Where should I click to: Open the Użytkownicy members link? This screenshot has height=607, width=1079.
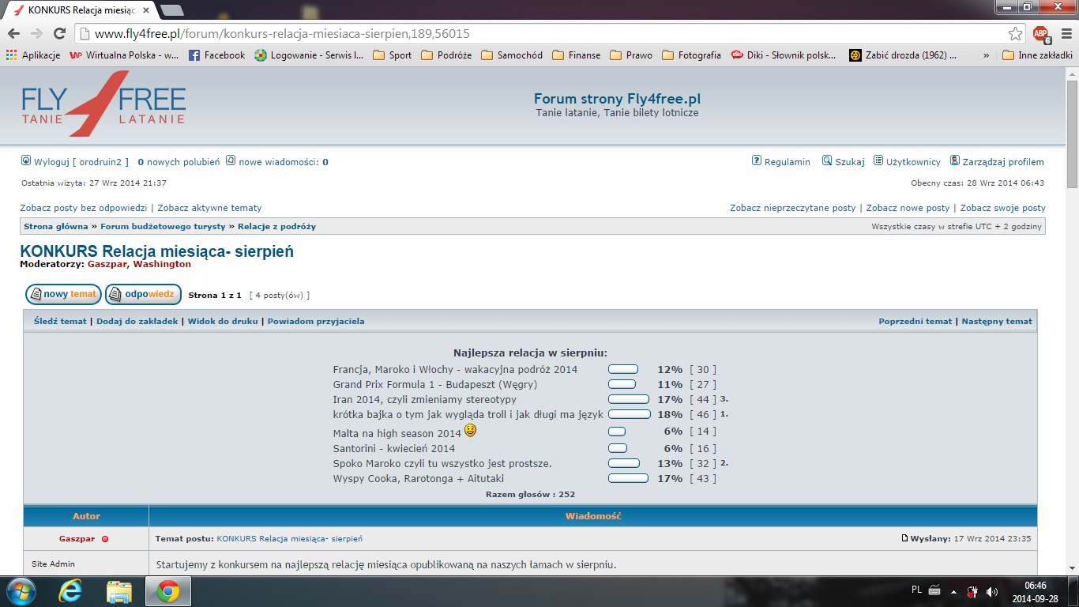907,162
